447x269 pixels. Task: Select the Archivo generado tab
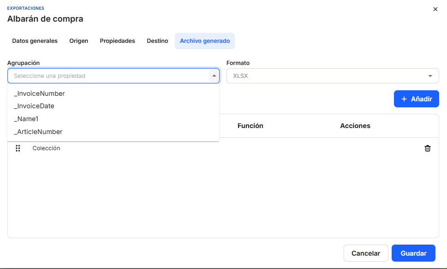(x=204, y=41)
